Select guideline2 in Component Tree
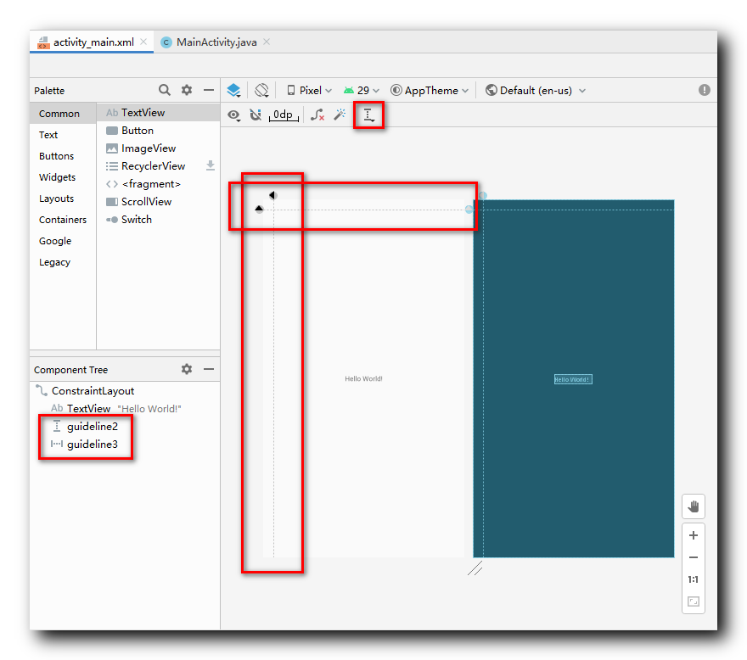 click(125, 426)
